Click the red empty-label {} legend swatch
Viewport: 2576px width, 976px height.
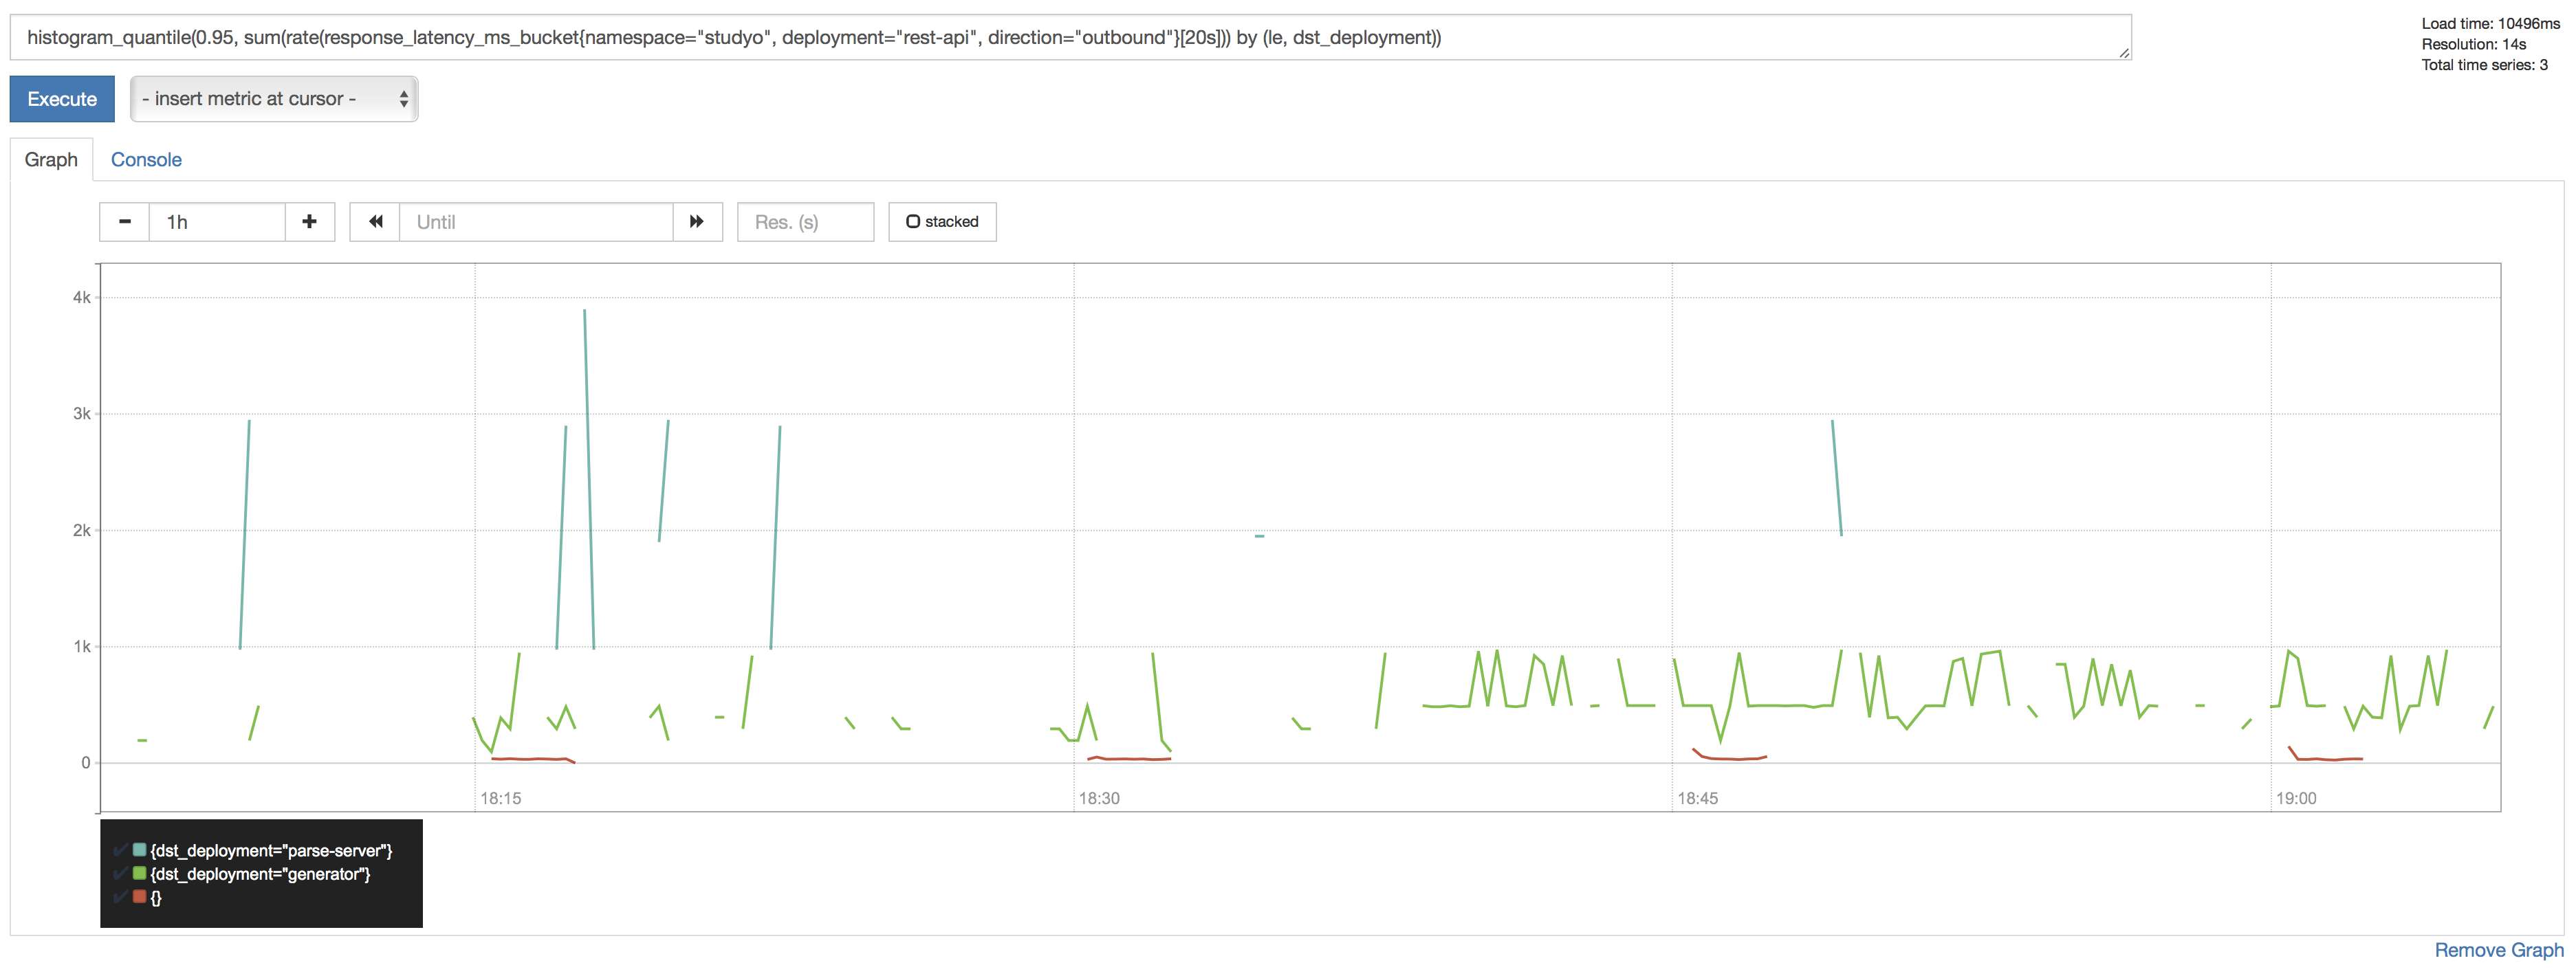pyautogui.click(x=139, y=897)
